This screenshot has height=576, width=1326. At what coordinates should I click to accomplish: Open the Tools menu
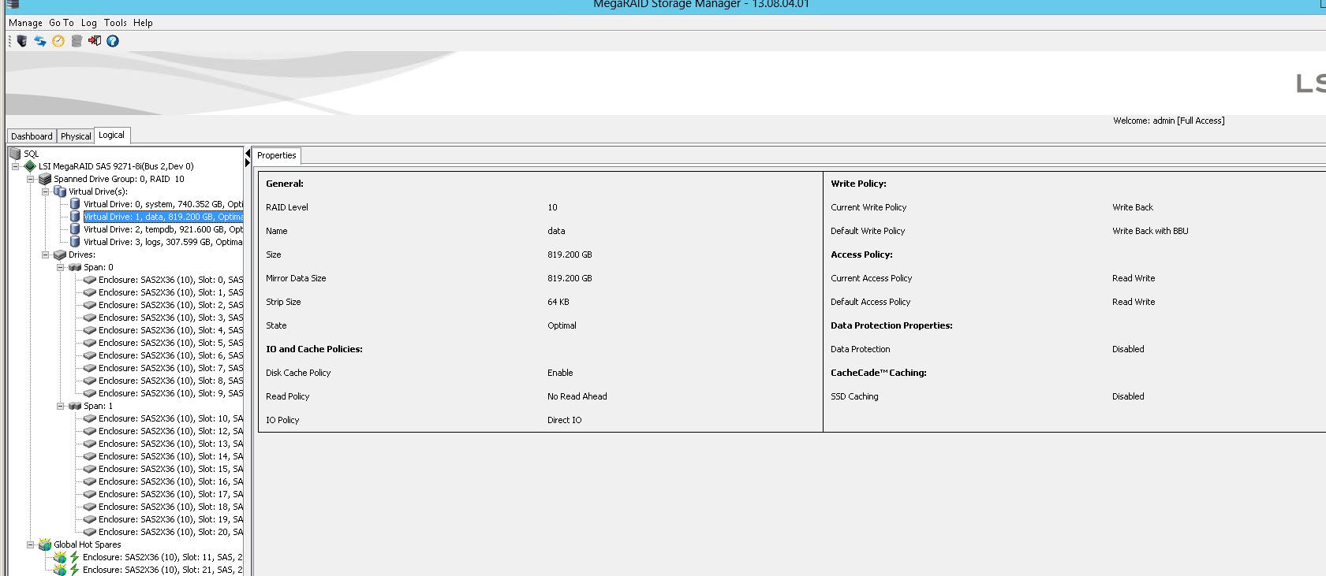(x=115, y=23)
